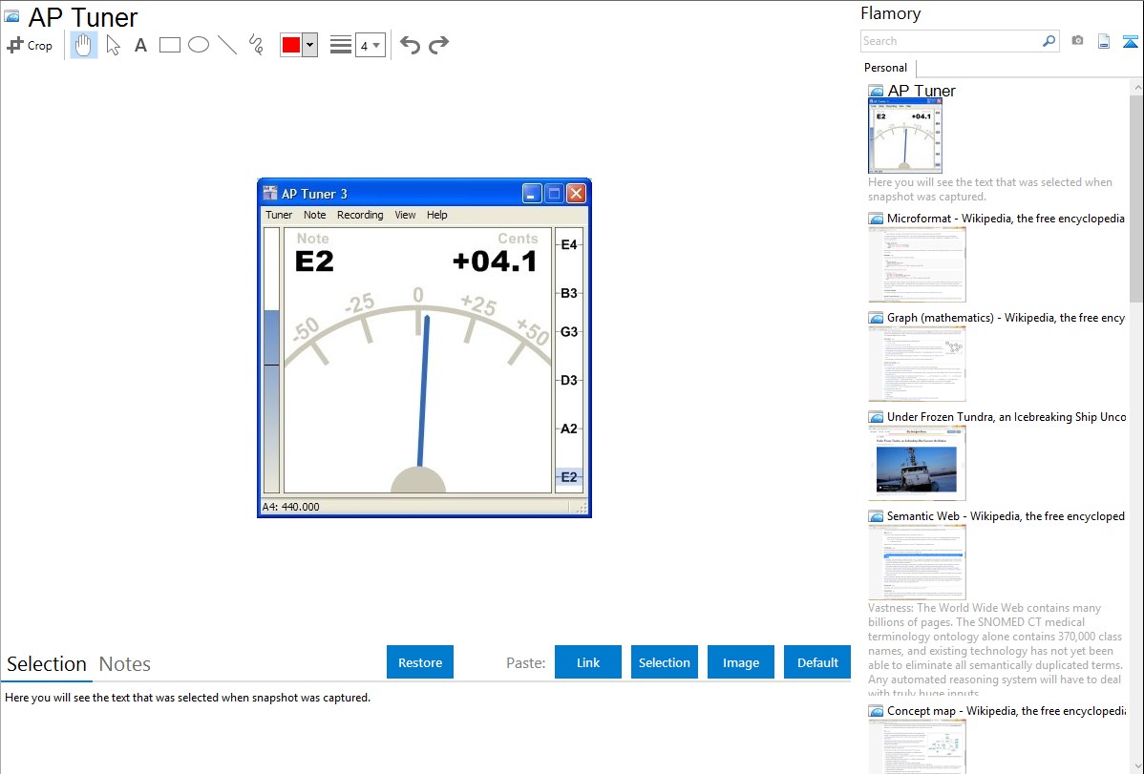Click the Paste Image button
The image size is (1144, 774).
pos(741,662)
